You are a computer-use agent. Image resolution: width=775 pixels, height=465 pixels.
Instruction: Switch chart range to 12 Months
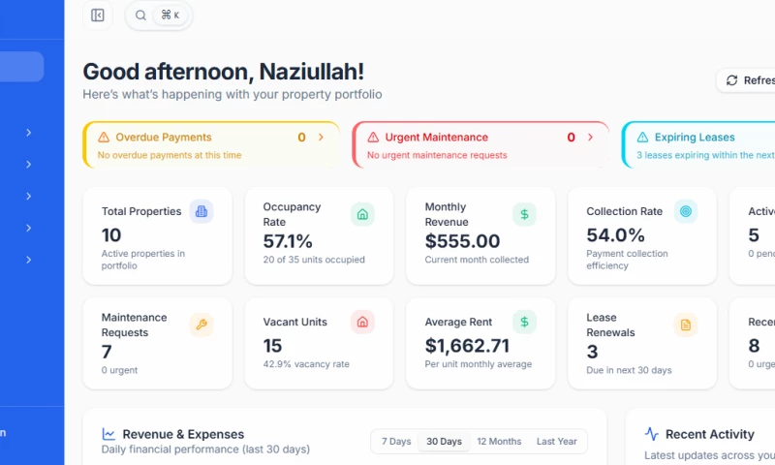(x=499, y=442)
